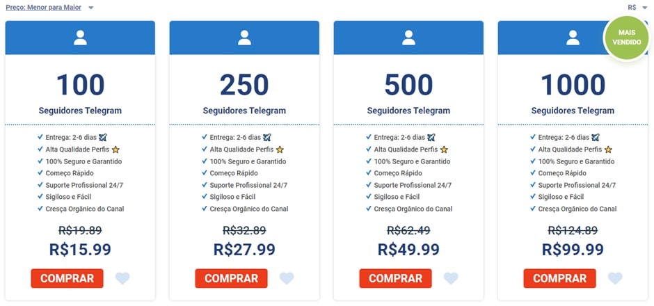654x306 pixels.
Task: Click the star icon on the 250 followers card
Action: pos(280,150)
